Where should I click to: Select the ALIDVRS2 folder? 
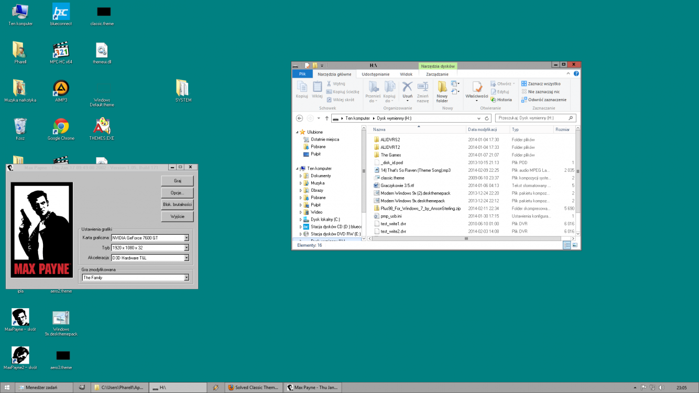390,140
